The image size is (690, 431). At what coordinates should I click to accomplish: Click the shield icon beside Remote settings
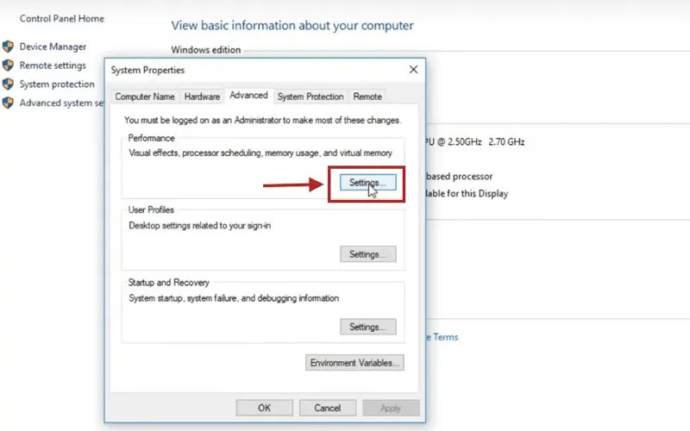coord(8,66)
